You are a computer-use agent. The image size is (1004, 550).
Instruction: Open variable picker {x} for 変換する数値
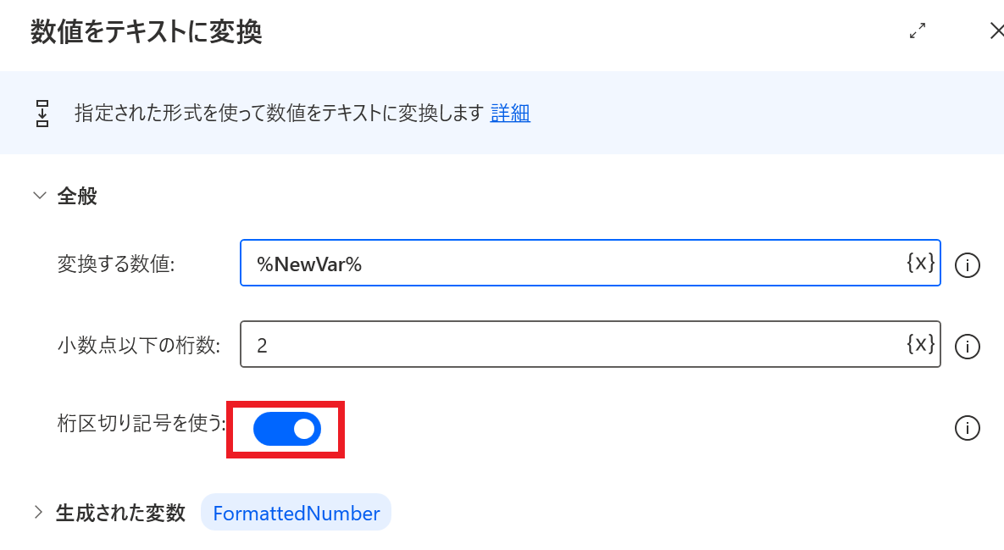pyautogui.click(x=920, y=263)
